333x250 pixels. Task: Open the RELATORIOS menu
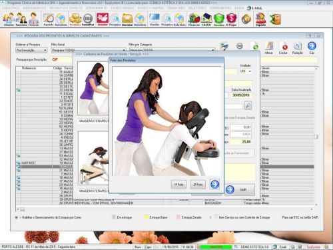click(197, 8)
